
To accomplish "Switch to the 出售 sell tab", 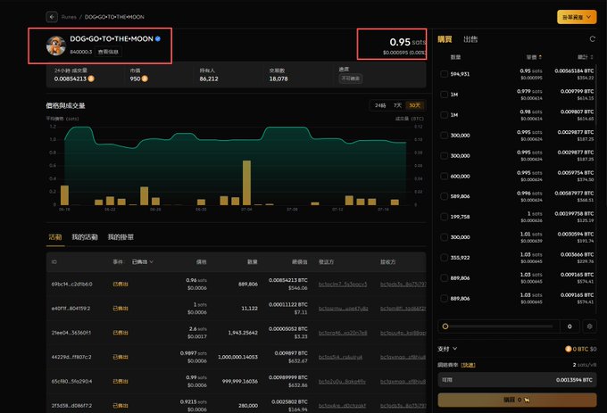I will coord(470,39).
